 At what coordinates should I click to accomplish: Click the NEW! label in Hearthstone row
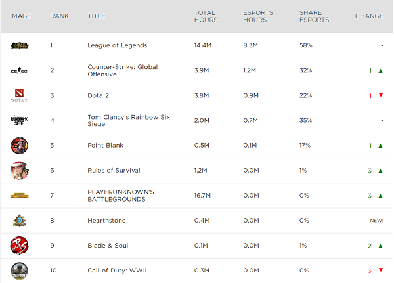pyautogui.click(x=376, y=221)
